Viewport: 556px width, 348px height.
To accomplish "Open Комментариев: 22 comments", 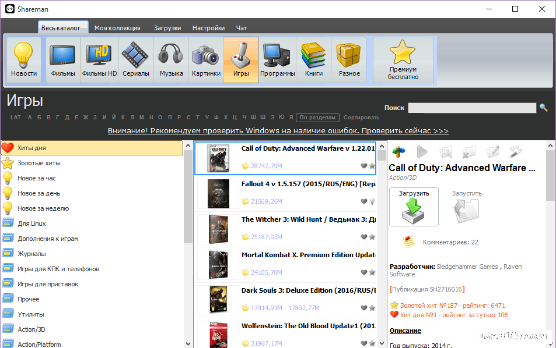I will (x=450, y=242).
